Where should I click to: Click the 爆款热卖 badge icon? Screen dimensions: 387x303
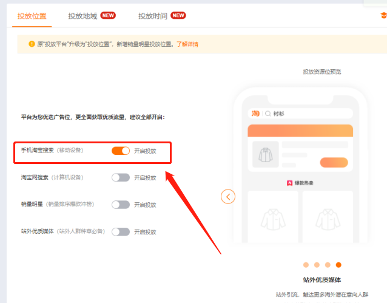(289, 183)
